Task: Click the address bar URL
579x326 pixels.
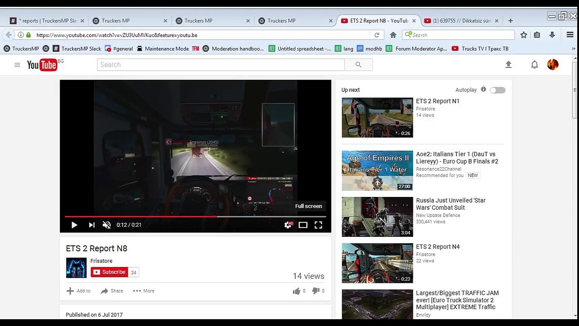Action: pos(117,35)
